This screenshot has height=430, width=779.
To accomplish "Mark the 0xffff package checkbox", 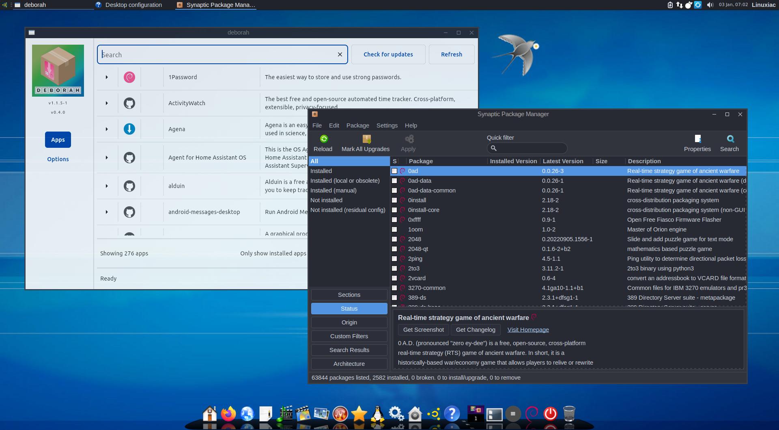I will coord(394,220).
